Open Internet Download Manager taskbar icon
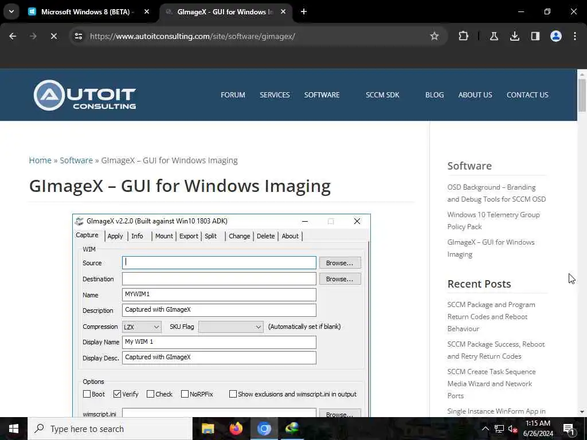 [x=292, y=429]
